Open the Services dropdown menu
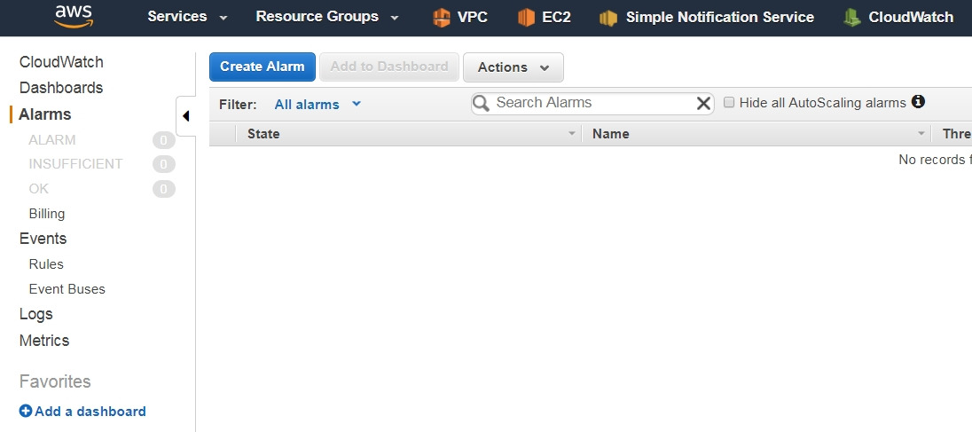 click(187, 17)
